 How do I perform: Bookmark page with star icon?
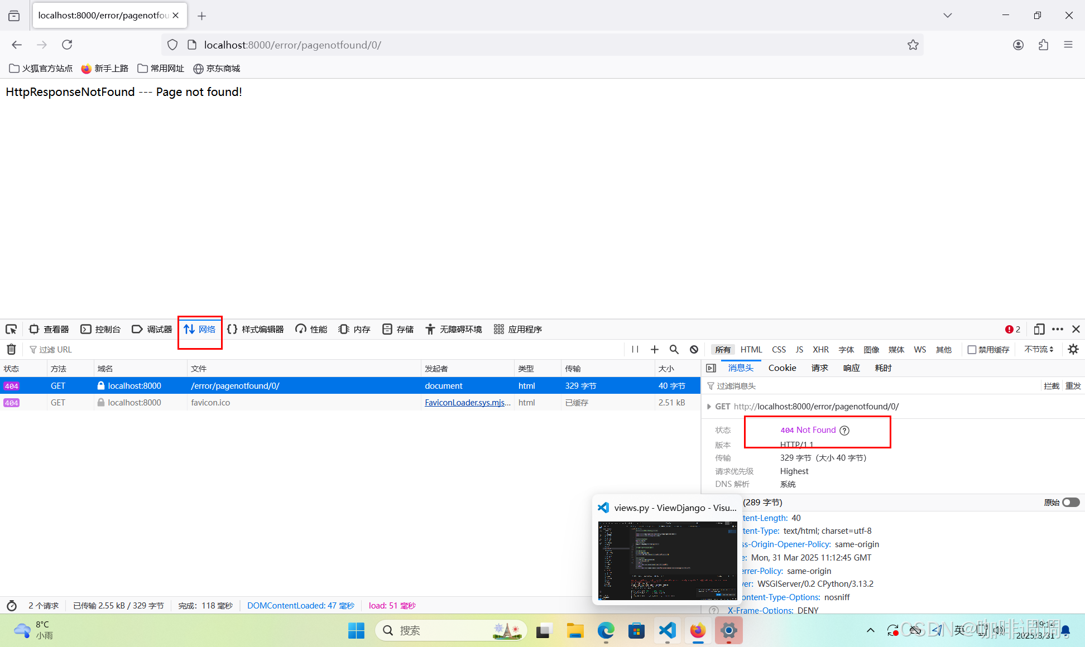coord(913,45)
